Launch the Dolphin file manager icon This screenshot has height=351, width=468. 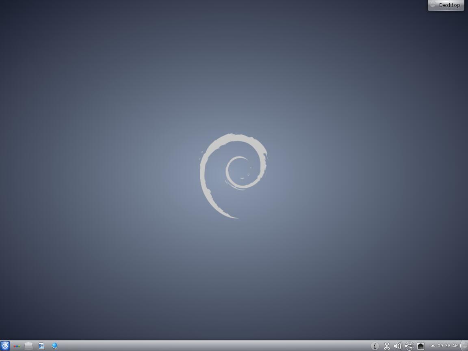41,346
